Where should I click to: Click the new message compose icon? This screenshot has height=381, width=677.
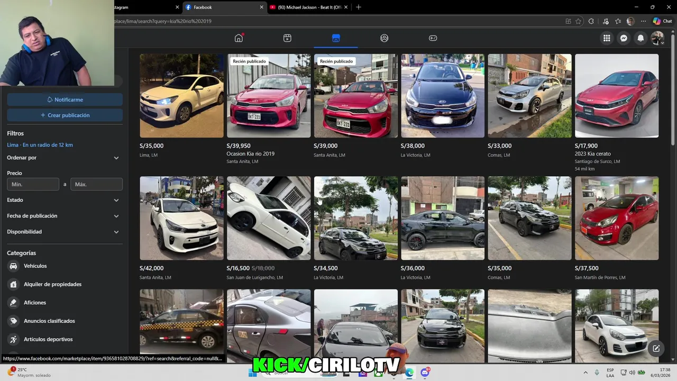pos(656,348)
